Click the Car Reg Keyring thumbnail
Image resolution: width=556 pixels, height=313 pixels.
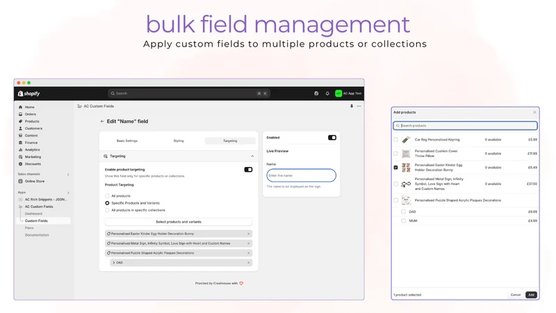[406, 140]
